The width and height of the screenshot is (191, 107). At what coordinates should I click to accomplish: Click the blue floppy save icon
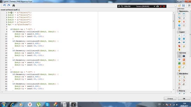pos(184,5)
